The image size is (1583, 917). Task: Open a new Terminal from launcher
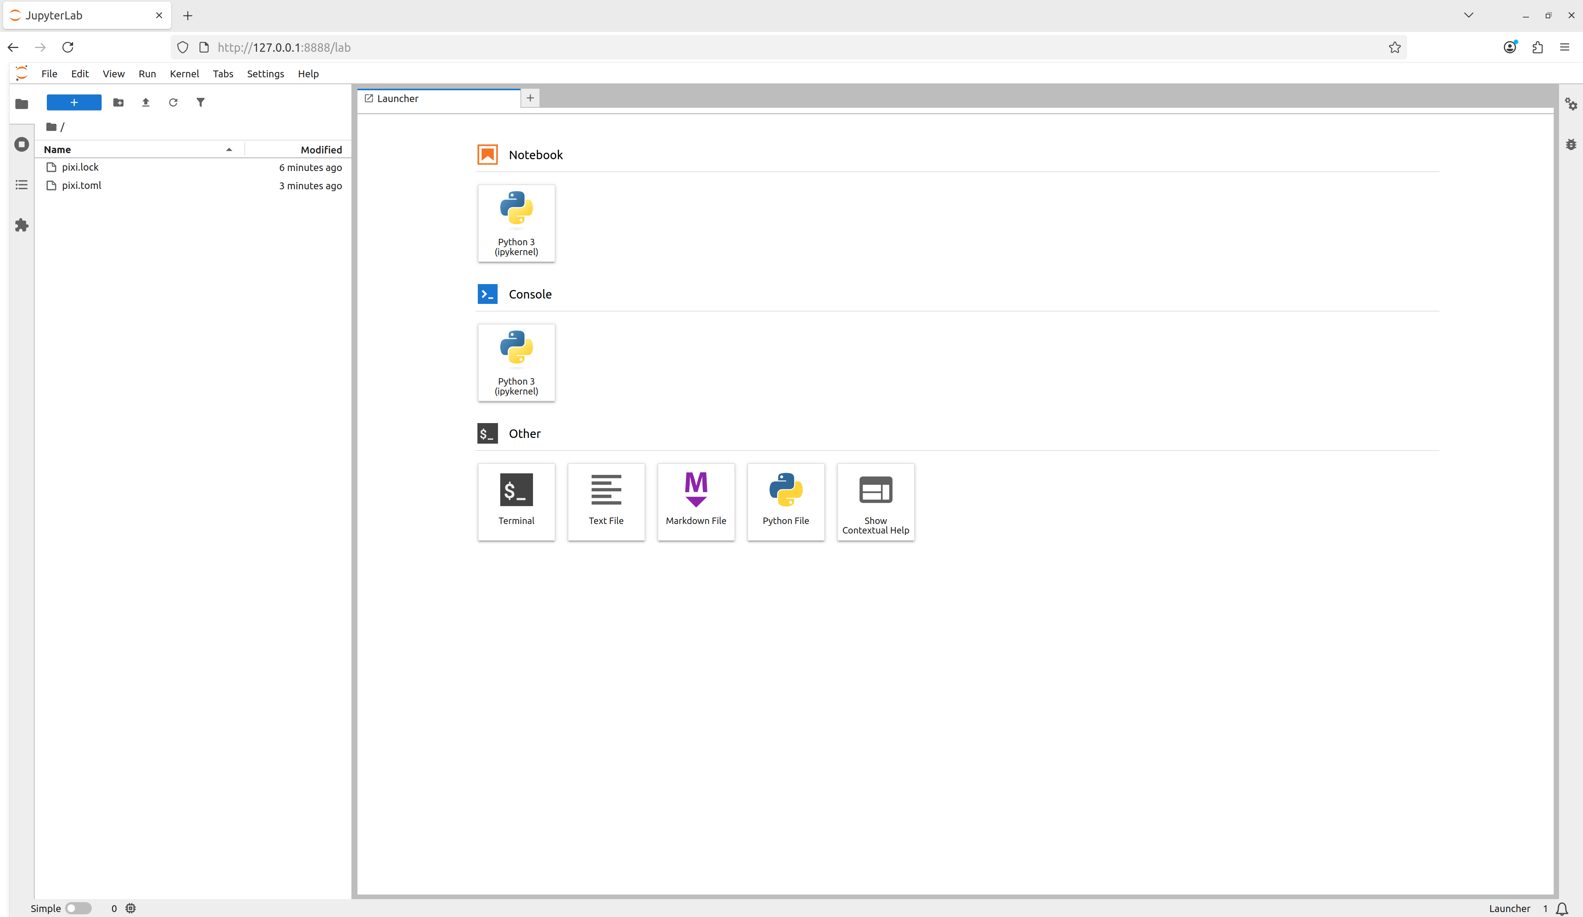click(x=516, y=502)
